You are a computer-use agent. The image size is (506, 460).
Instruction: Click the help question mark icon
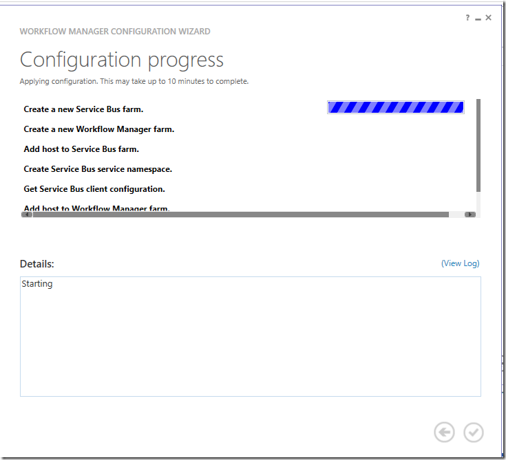coord(467,18)
